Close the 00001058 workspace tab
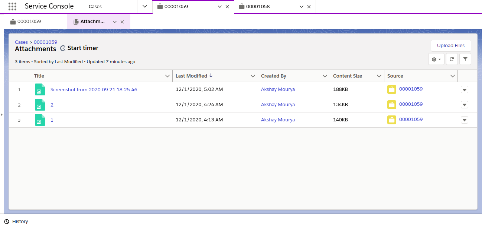 309,7
